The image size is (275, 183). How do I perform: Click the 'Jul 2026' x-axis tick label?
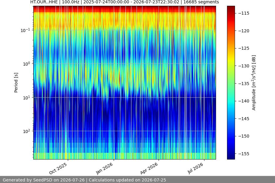coord(196,168)
